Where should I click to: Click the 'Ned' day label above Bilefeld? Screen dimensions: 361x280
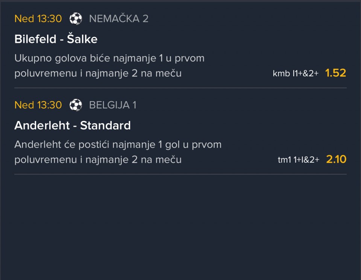(x=24, y=19)
